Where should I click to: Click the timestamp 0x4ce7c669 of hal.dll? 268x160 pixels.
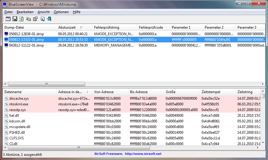(210, 116)
